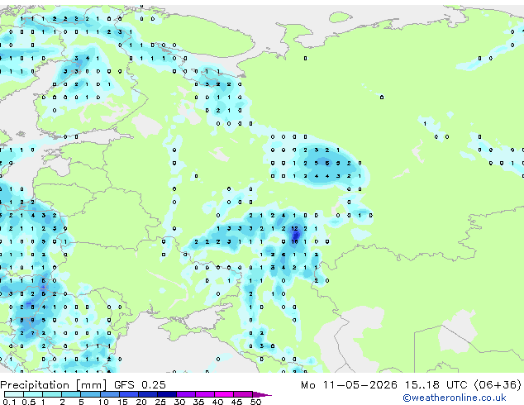Pick the 20 to 25 mm legend swatch

(x=148, y=394)
